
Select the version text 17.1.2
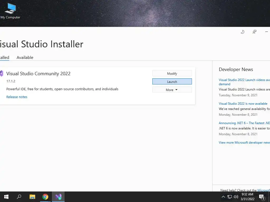coord(11,81)
